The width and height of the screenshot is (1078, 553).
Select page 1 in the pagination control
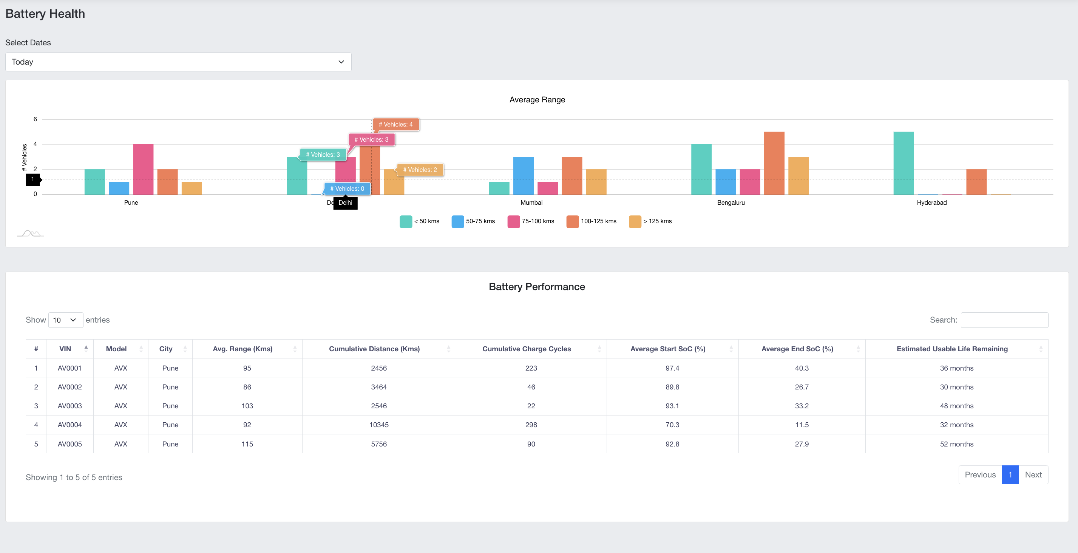(x=1010, y=475)
